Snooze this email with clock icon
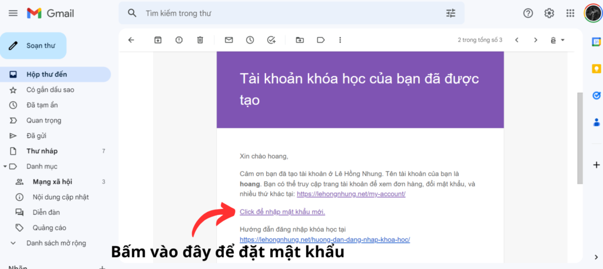This screenshot has width=603, height=269. coord(250,40)
